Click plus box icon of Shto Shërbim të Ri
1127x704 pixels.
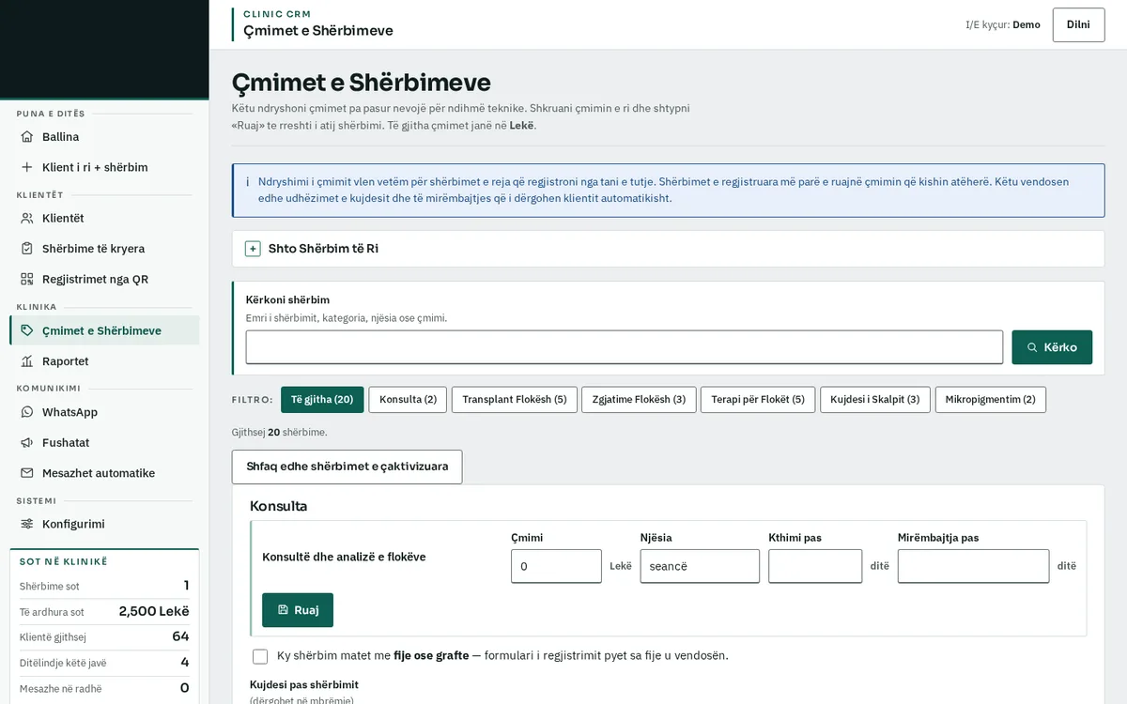[253, 249]
